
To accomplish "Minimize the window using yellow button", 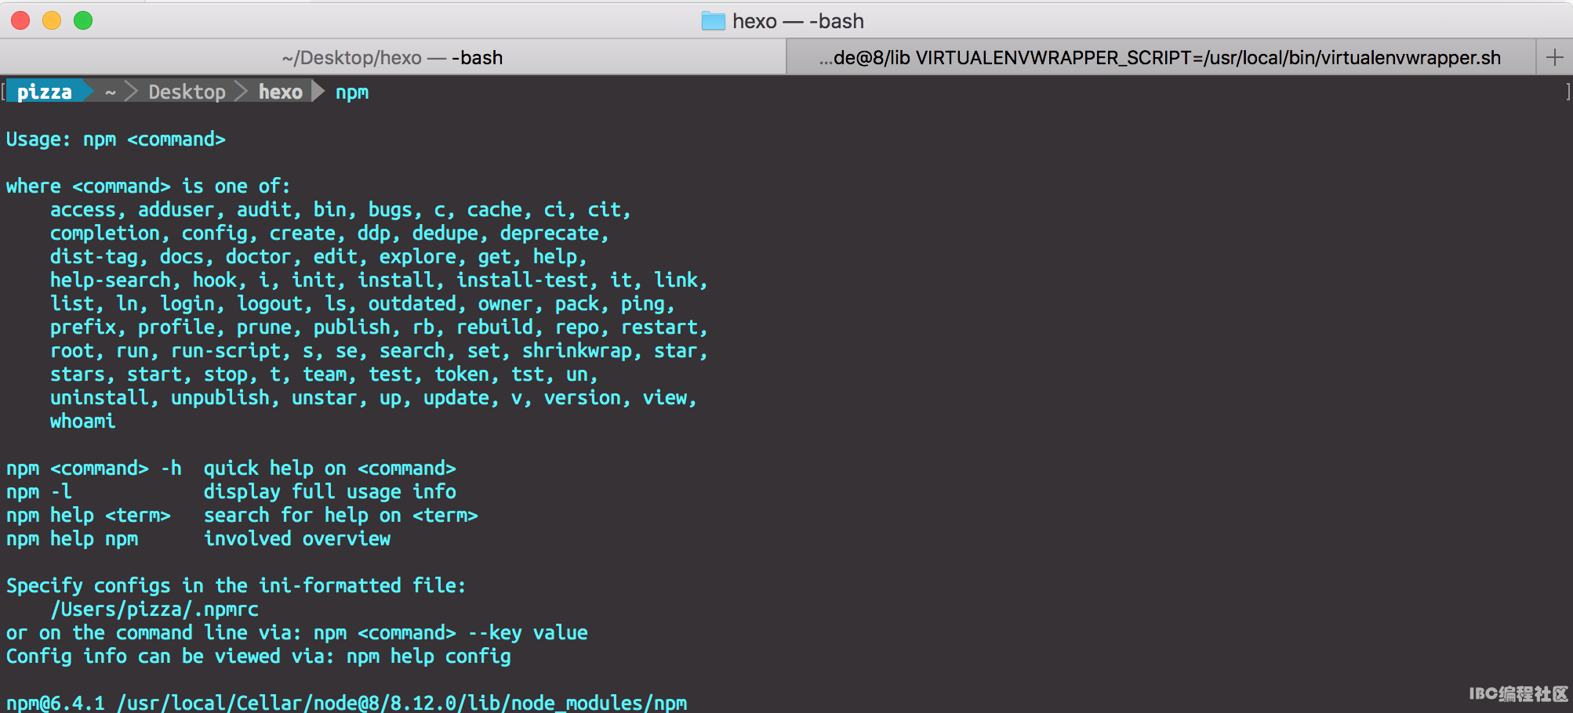I will [52, 21].
